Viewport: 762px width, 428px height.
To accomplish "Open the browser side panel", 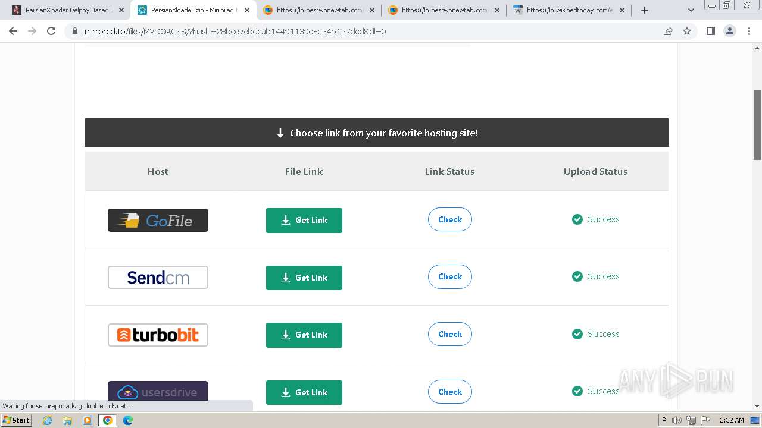I will 710,31.
